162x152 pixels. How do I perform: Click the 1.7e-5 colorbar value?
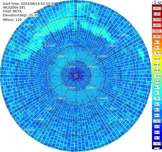tap(157, 53)
